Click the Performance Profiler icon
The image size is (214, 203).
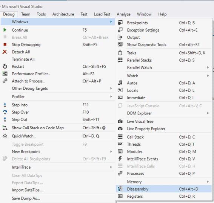[5, 74]
